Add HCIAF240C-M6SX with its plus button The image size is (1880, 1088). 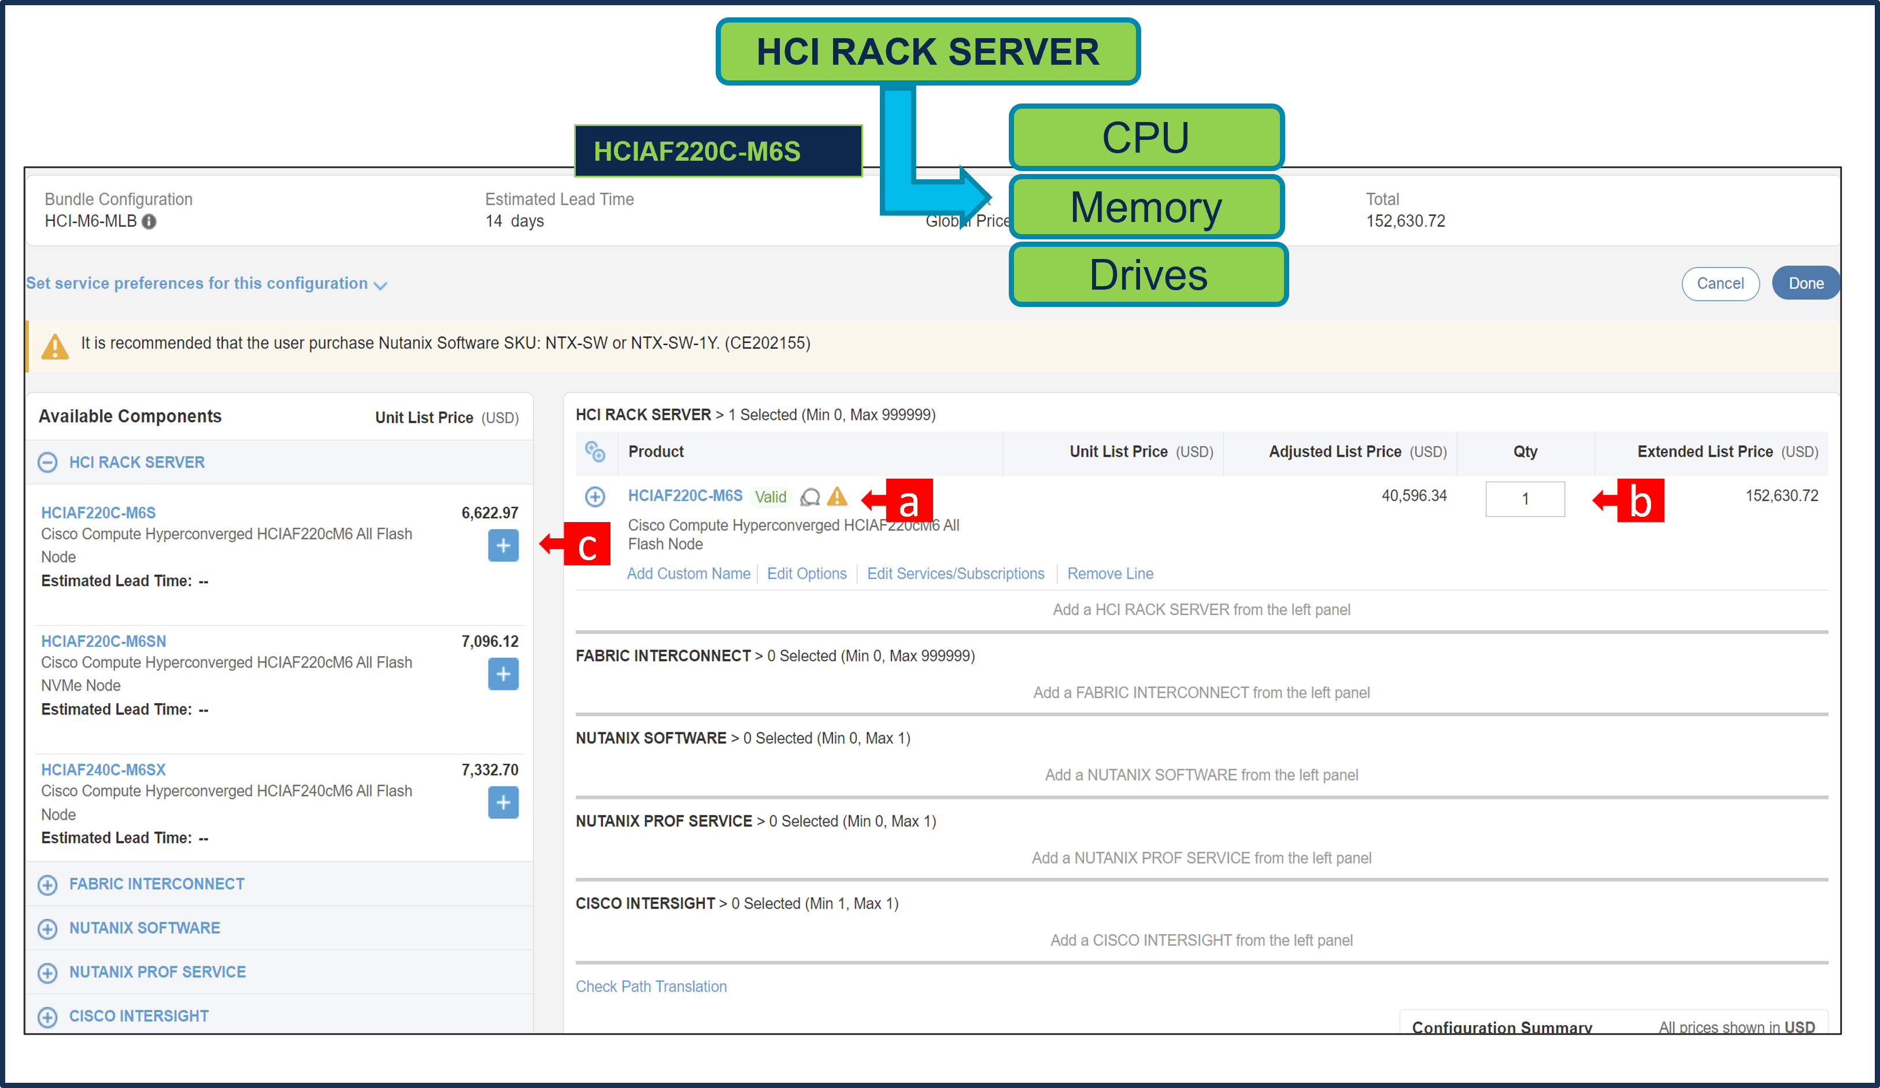(x=504, y=802)
